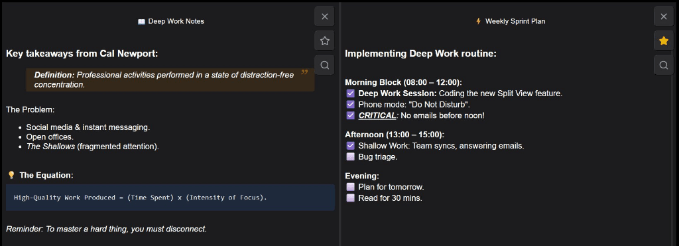Viewport: 679px width, 246px height.
Task: Click the Evening: heading
Action: pos(362,176)
